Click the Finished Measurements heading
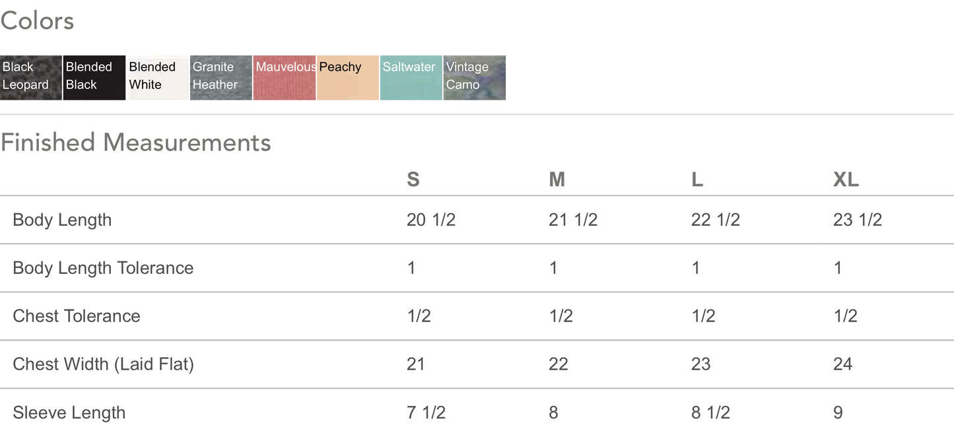This screenshot has width=954, height=435. (x=135, y=143)
